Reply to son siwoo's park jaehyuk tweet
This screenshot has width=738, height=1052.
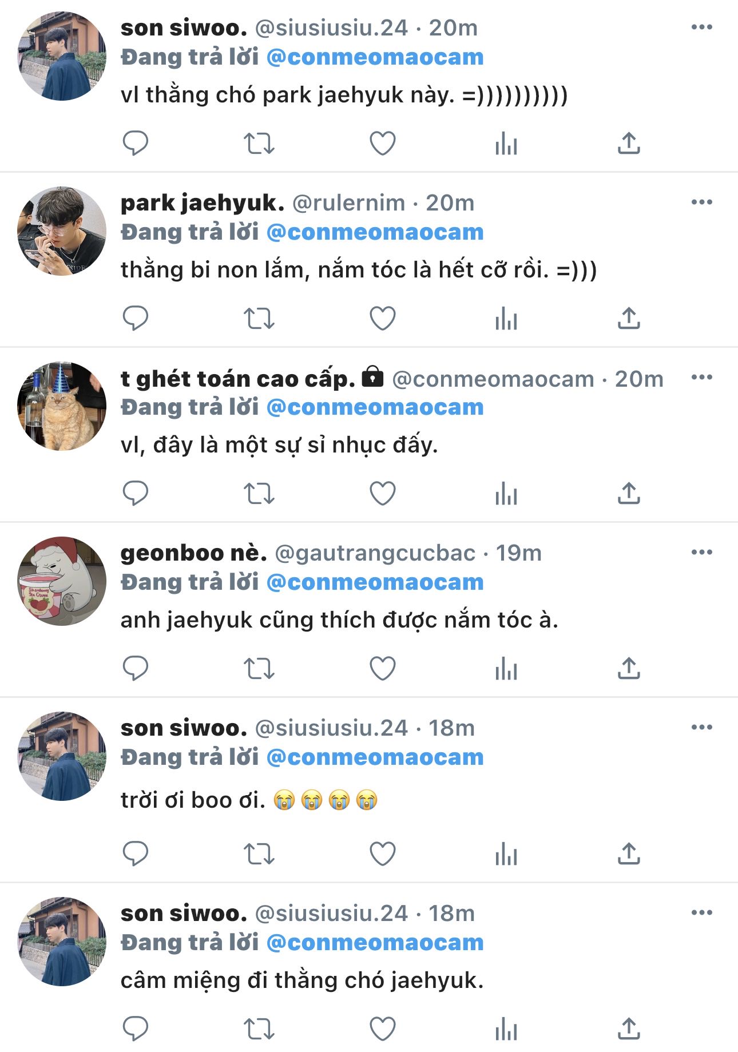point(136,143)
